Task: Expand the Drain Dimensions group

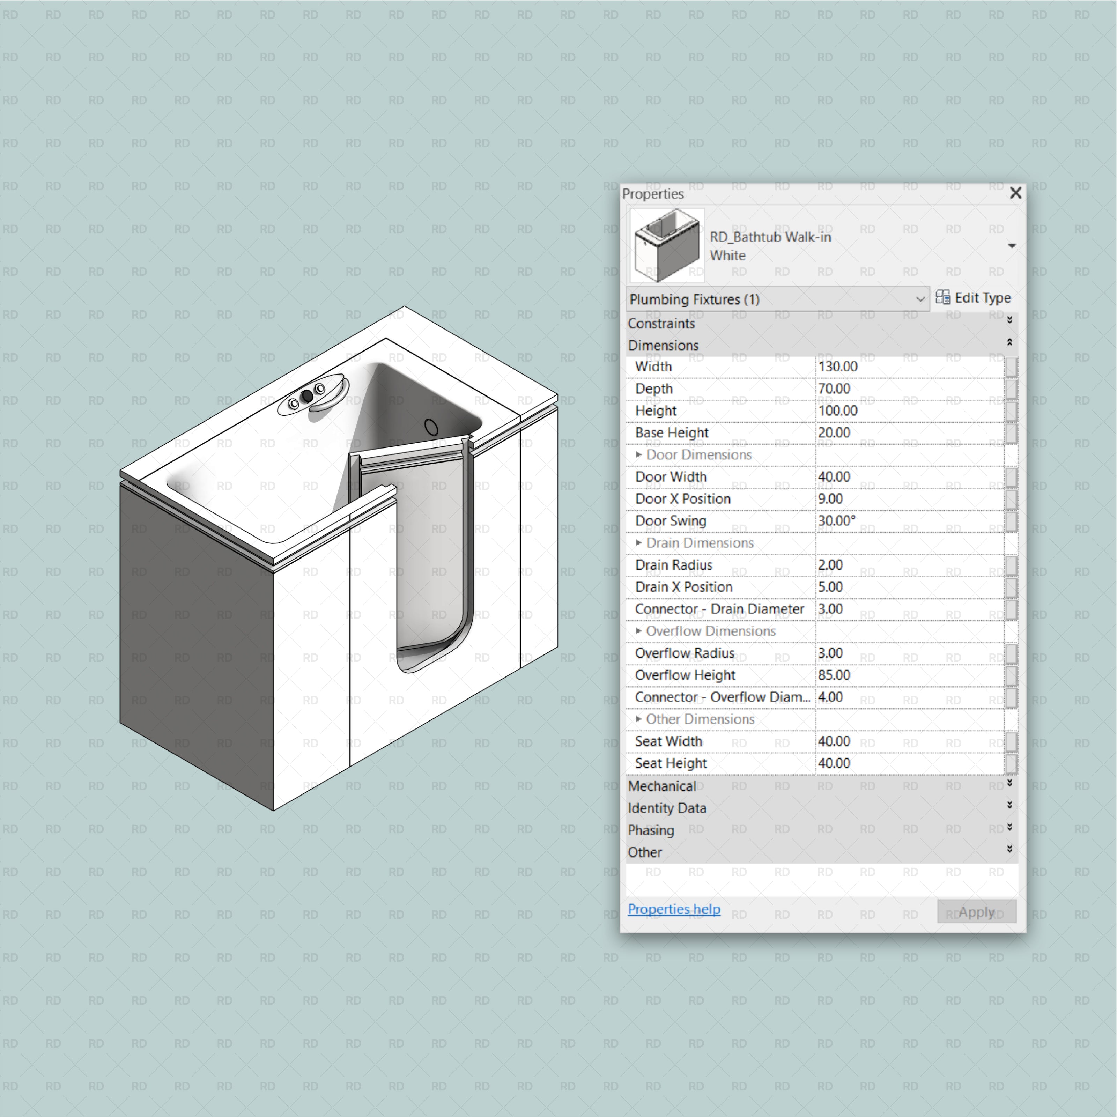Action: click(639, 543)
